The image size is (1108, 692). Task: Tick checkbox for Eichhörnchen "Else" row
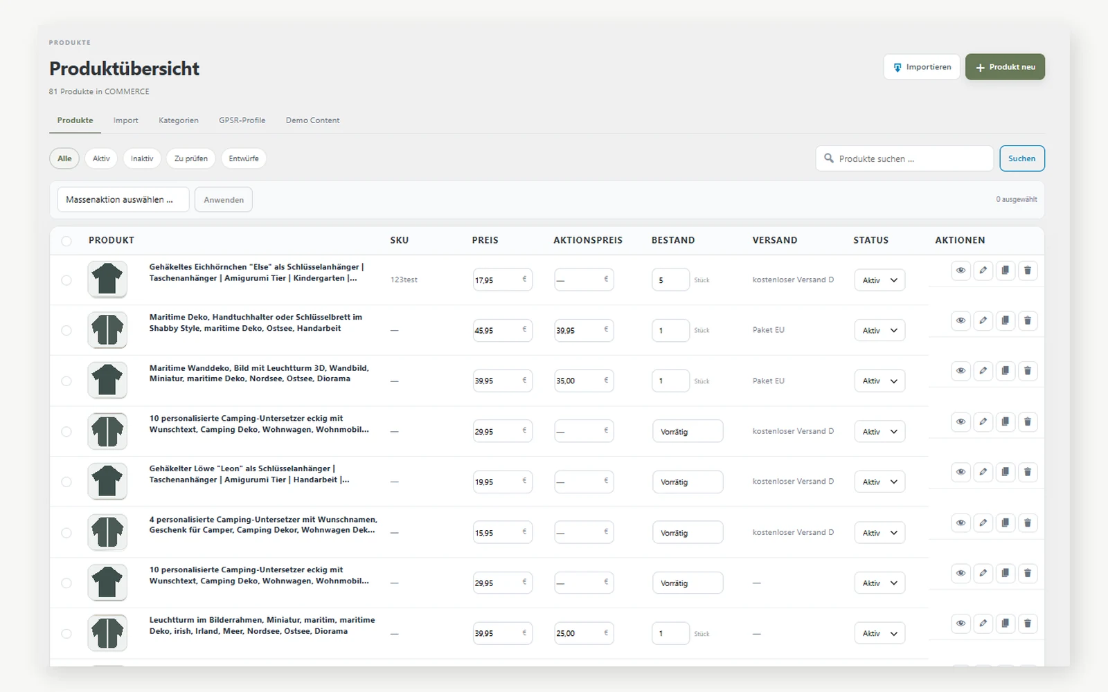[66, 280]
